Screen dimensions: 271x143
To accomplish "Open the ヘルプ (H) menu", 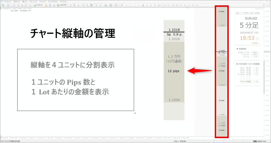I will point(63,1).
